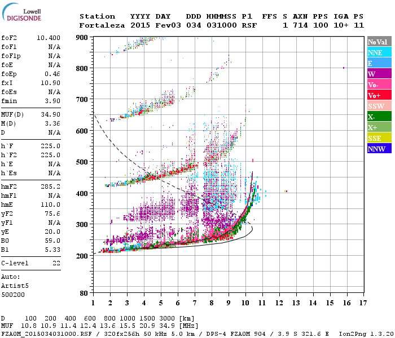Click the foEs N/A value
Screen dimensions: 395x338
(54, 92)
